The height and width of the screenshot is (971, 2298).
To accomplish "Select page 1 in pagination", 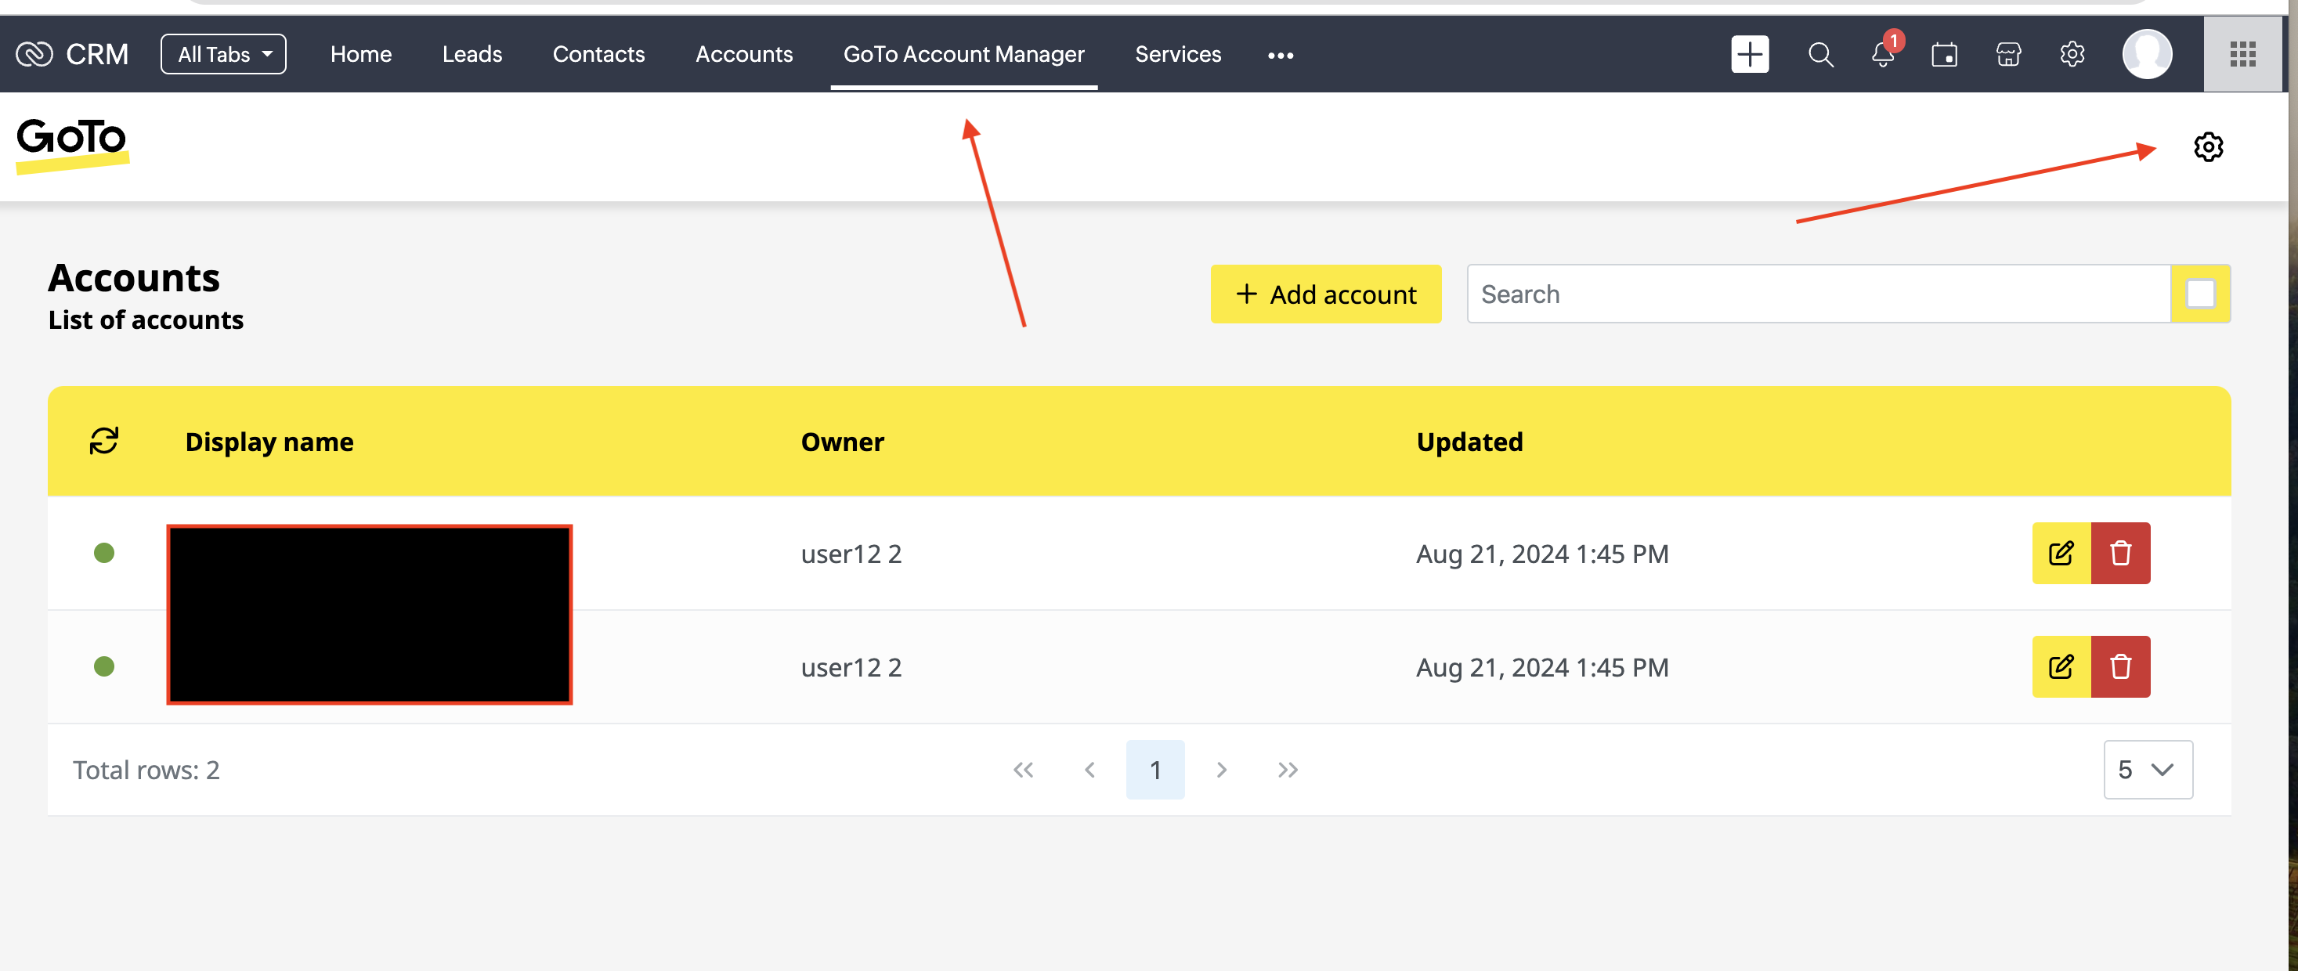I will pyautogui.click(x=1155, y=770).
